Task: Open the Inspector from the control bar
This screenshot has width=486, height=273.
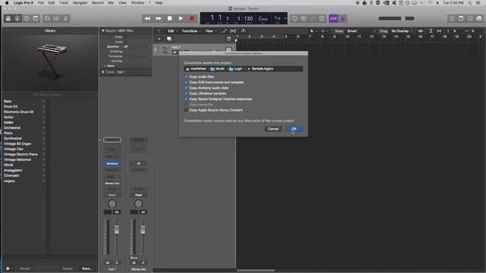Action: click(17, 18)
